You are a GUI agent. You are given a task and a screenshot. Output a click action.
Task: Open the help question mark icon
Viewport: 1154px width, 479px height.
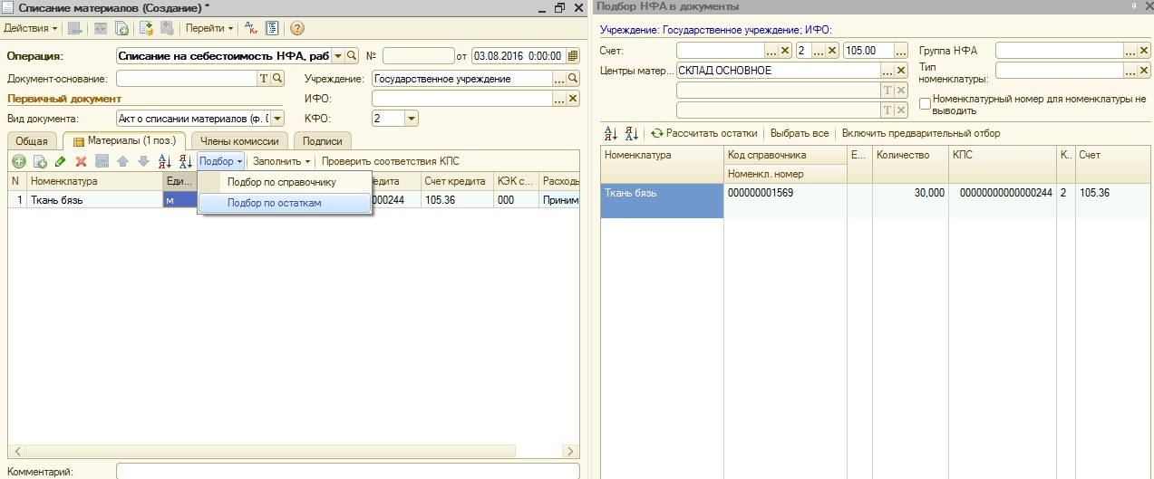coord(296,28)
